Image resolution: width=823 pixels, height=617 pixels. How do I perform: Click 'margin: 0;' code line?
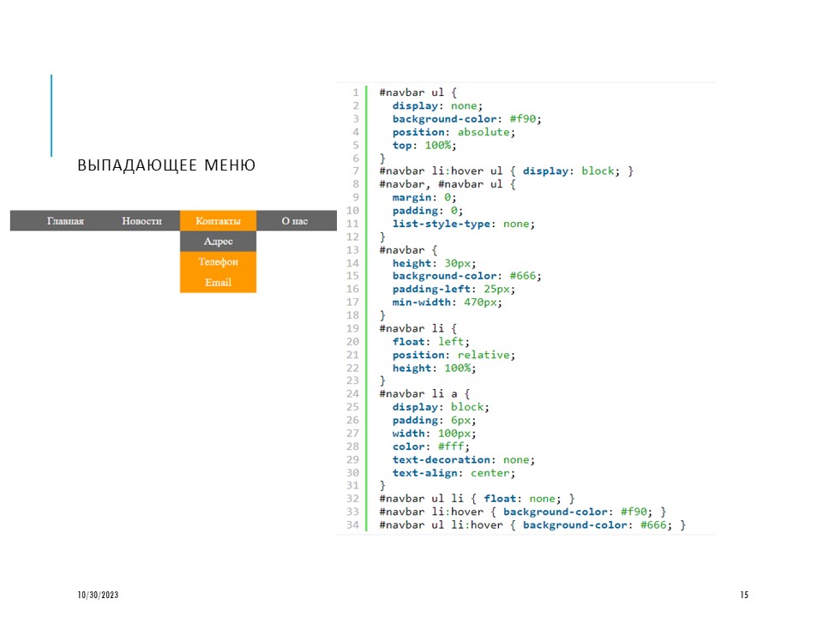pyautogui.click(x=424, y=197)
